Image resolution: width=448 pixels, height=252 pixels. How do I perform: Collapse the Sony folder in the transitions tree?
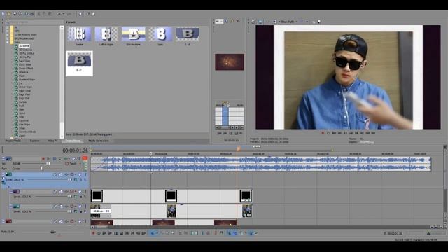click(8, 42)
